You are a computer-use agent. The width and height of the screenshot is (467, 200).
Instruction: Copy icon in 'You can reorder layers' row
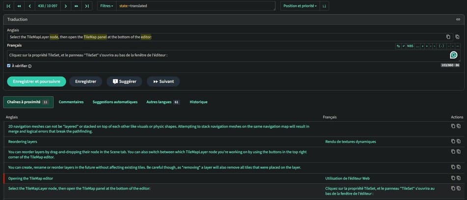pyautogui.click(x=453, y=151)
